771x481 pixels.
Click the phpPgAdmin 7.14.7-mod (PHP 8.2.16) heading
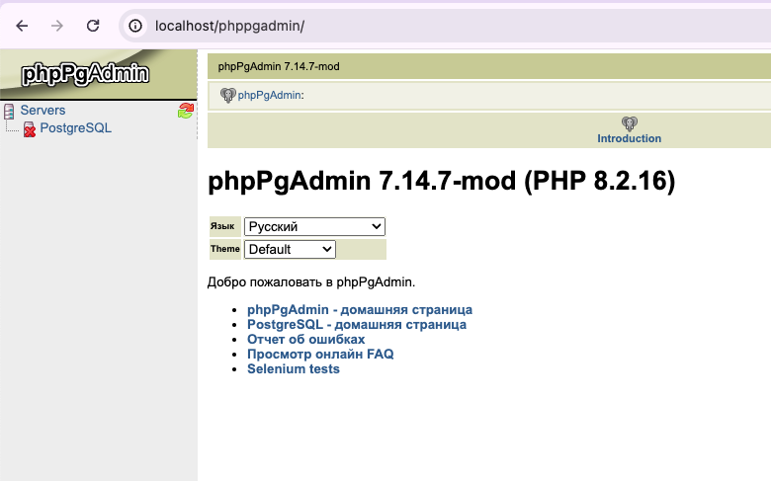[x=442, y=181]
